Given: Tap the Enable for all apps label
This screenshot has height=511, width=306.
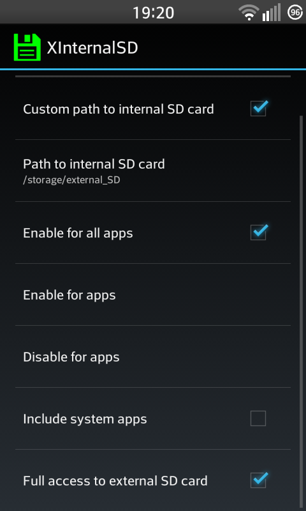Looking at the screenshot, I should coord(78,233).
